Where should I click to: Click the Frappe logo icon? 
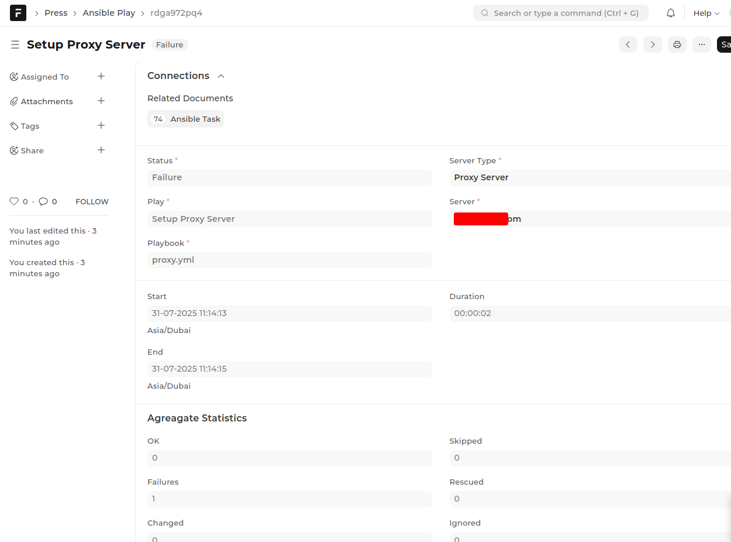coord(18,12)
